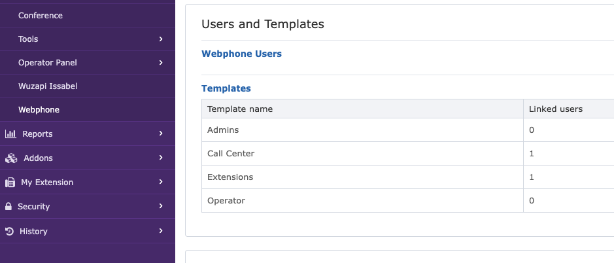The width and height of the screenshot is (614, 263).
Task: Click the My Extension fax icon
Action: 10,183
